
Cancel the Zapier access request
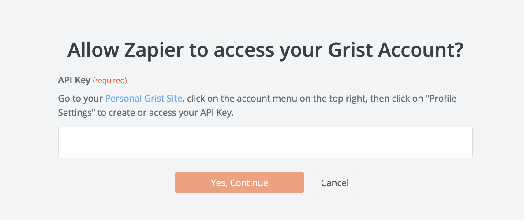334,183
